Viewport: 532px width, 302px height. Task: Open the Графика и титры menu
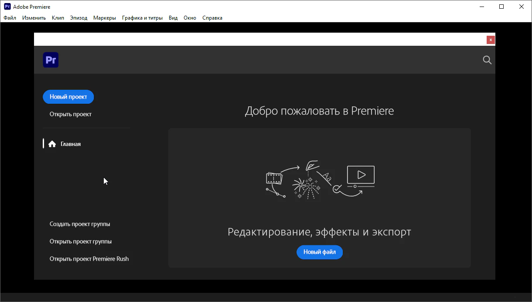coord(142,18)
